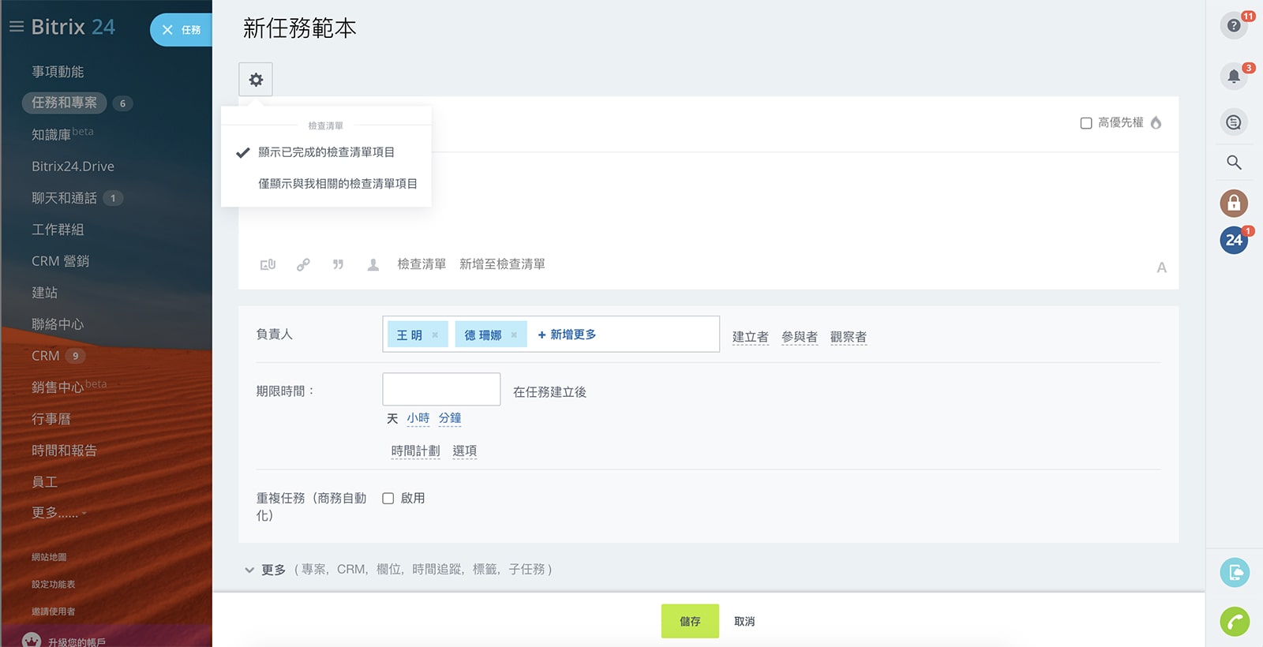This screenshot has height=647, width=1263.
Task: Toggle the hamburger menu to collapse sidebar
Action: [x=16, y=27]
